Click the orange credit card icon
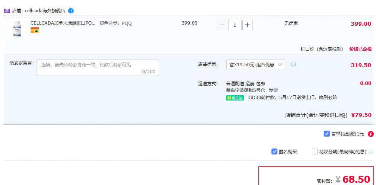 [35, 31]
